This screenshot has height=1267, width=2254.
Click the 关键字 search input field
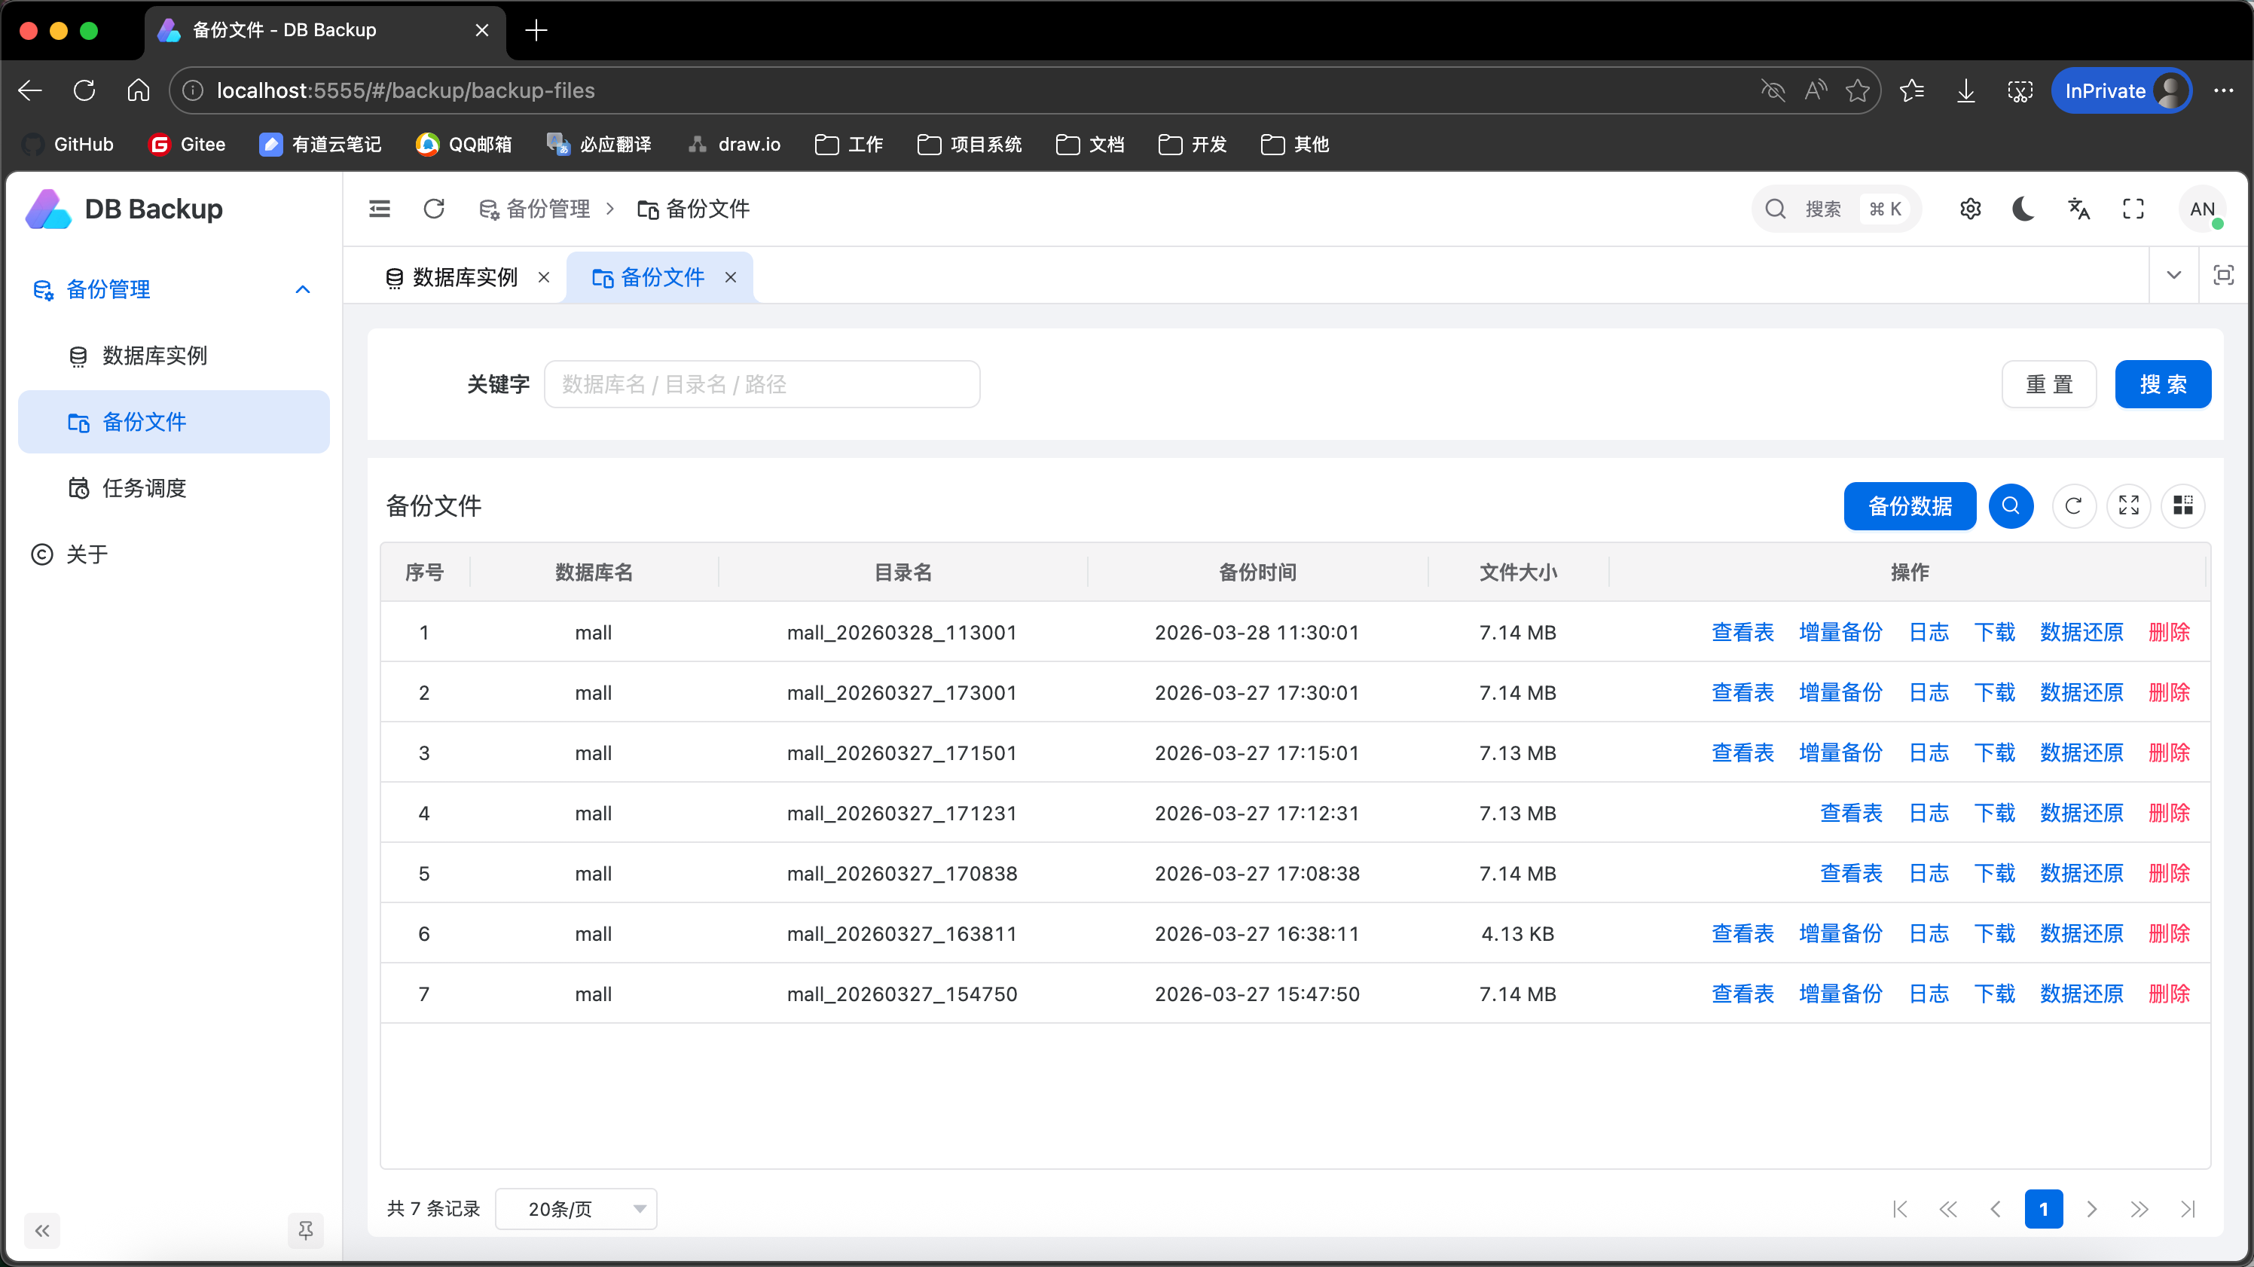[761, 384]
